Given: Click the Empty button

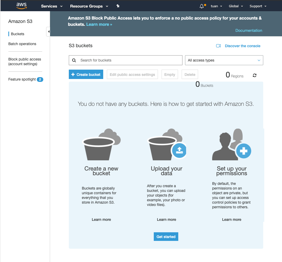Looking at the screenshot, I should click(x=170, y=74).
